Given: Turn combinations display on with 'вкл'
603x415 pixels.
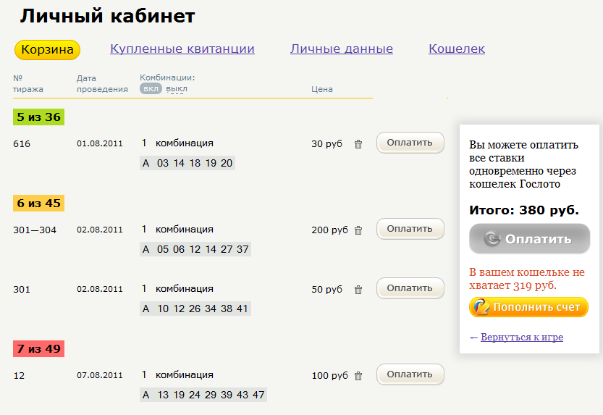Looking at the screenshot, I should coord(151,89).
